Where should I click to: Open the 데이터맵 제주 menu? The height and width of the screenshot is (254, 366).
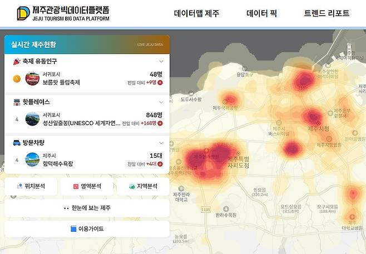pyautogui.click(x=196, y=13)
